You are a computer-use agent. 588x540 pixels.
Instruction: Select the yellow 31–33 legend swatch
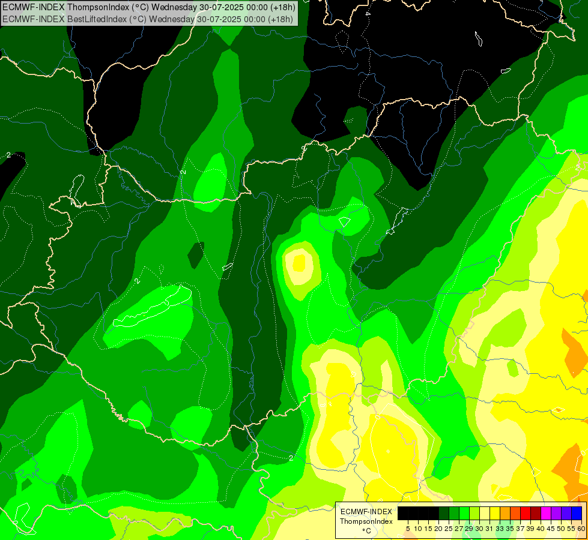click(x=495, y=513)
